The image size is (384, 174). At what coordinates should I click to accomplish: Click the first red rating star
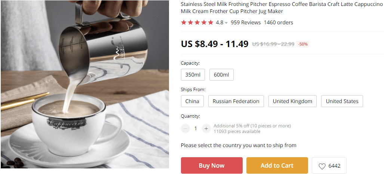pos(184,22)
